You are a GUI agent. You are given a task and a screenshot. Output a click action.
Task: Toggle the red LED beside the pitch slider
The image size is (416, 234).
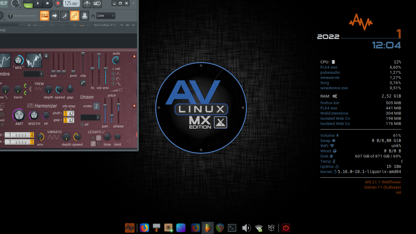(134, 106)
